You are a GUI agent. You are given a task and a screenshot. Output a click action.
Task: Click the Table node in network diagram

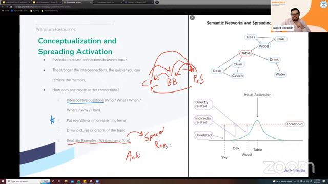pyautogui.click(x=245, y=53)
